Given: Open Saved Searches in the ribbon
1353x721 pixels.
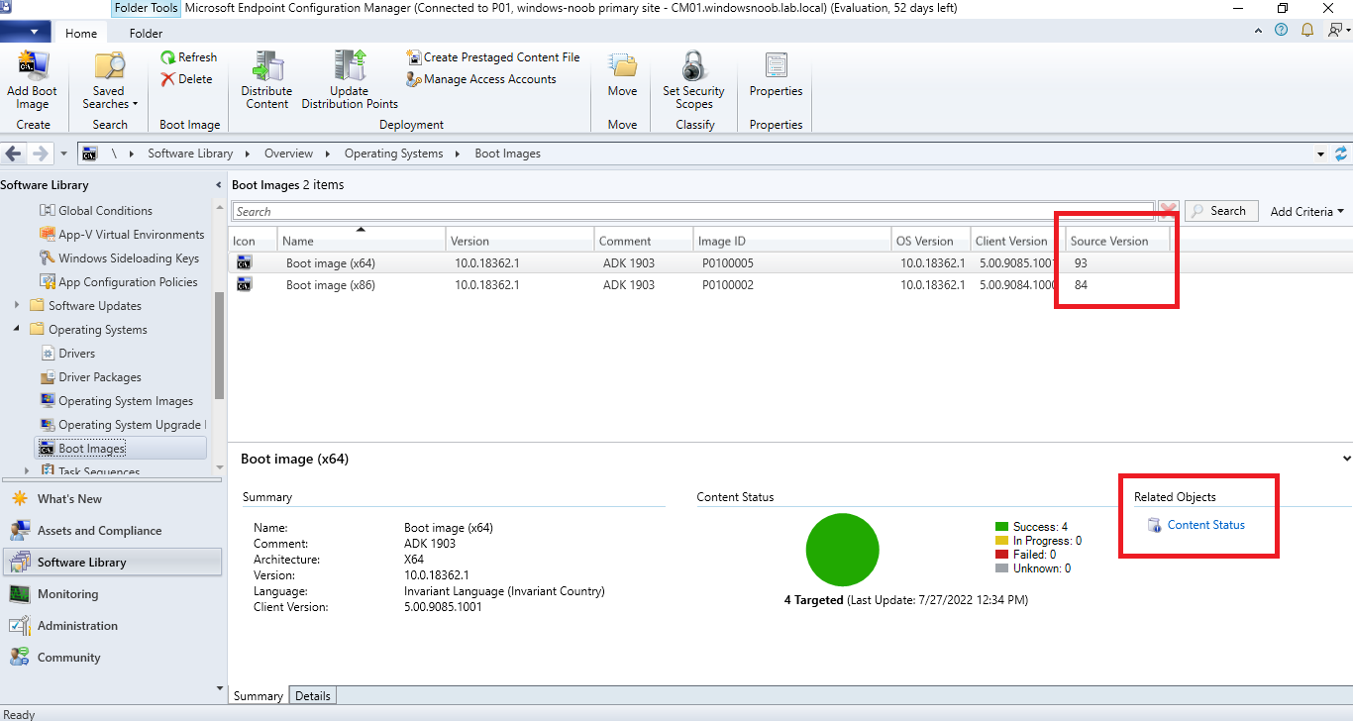Looking at the screenshot, I should [x=109, y=81].
